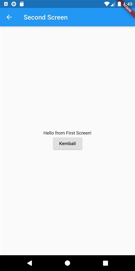Tap the Kembali button
135x271 pixels.
(x=67, y=144)
